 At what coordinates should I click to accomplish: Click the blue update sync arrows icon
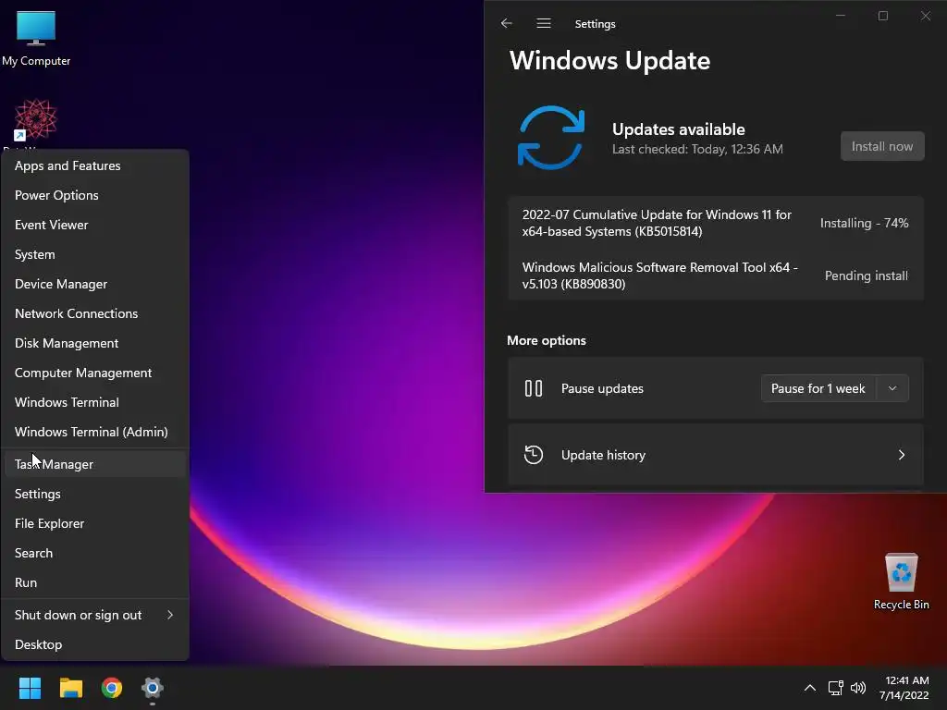coord(551,138)
